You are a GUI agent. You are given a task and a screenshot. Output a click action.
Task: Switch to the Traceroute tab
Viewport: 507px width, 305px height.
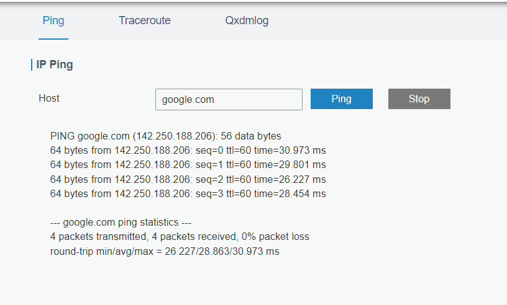point(145,20)
